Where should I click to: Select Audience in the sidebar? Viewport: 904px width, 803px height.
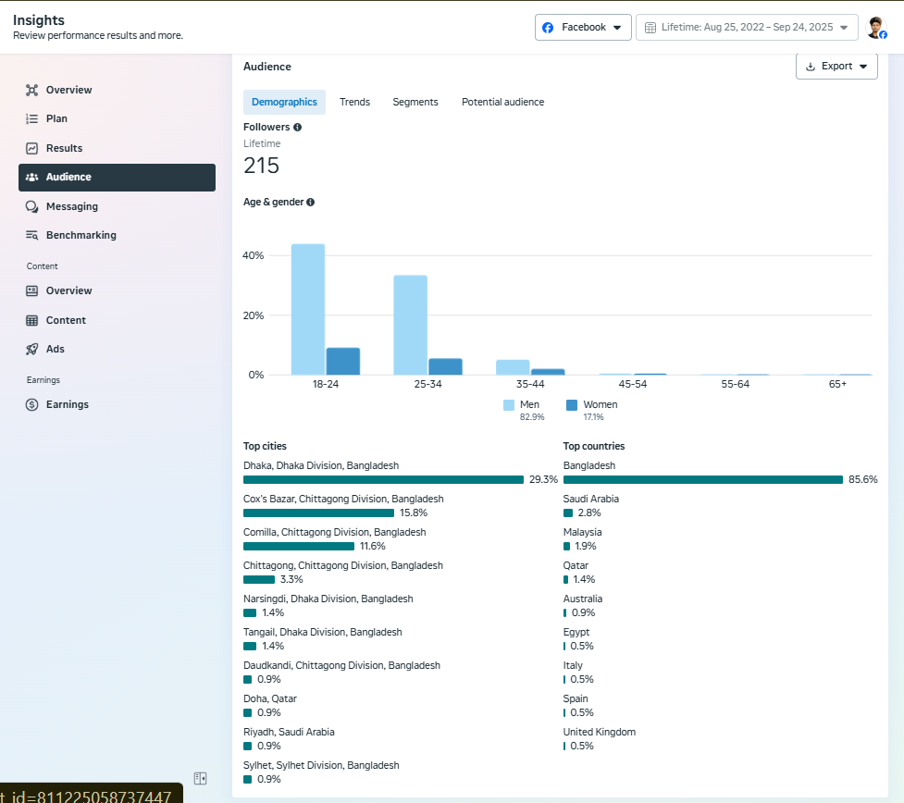[x=117, y=177]
